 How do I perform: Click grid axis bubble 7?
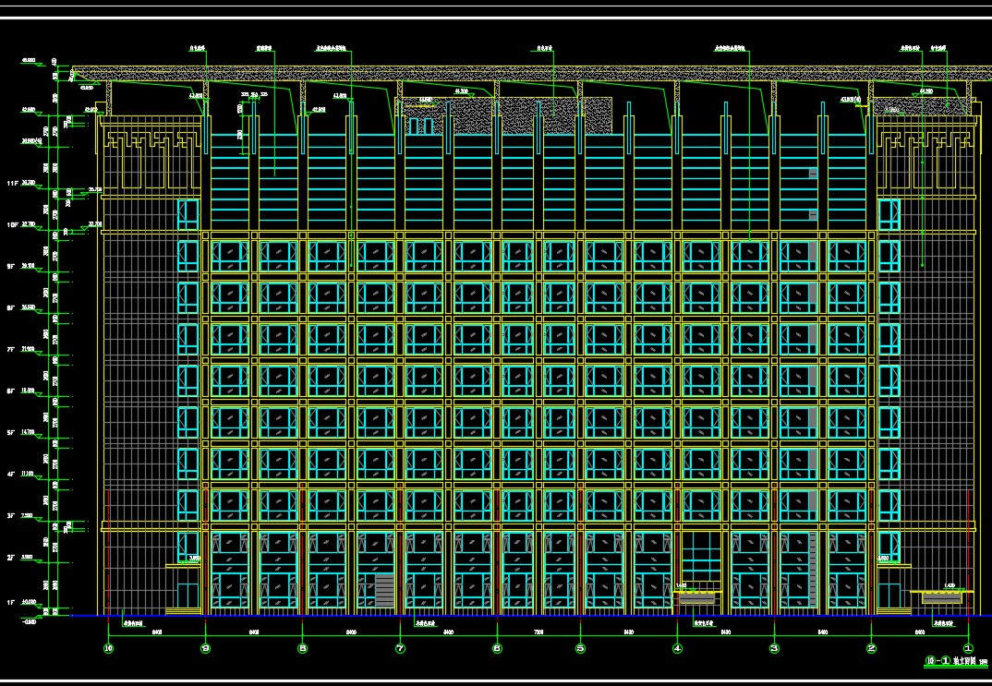coord(400,648)
